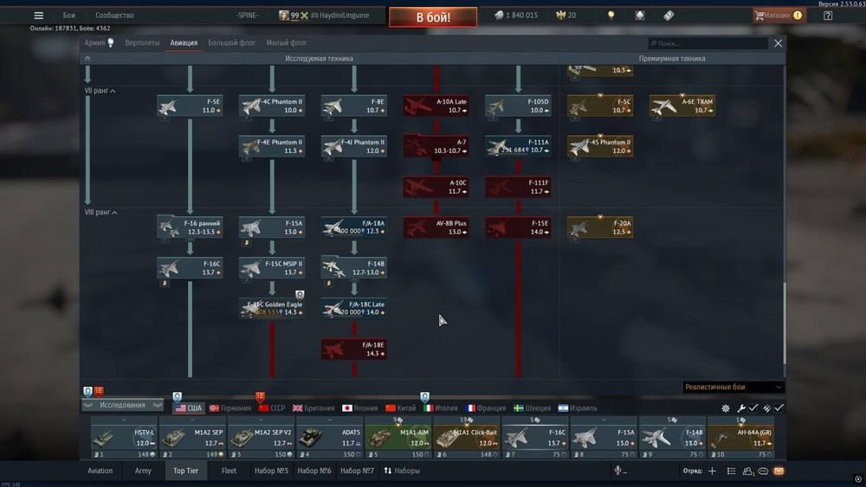Collapse the VIII ранг section
The image size is (866, 487).
click(x=101, y=212)
